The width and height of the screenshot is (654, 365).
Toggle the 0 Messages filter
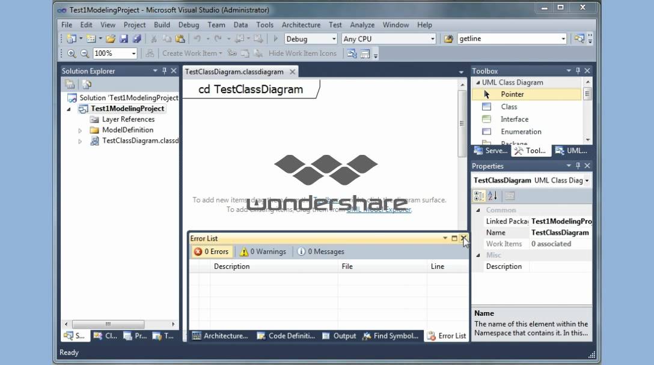[321, 252]
